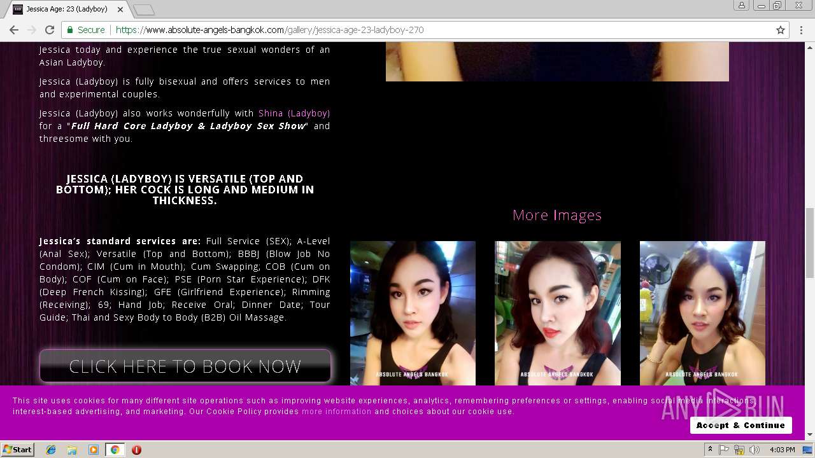Image resolution: width=815 pixels, height=458 pixels.
Task: Click the CLICK HERE TO BOOK NOW button
Action: click(185, 366)
